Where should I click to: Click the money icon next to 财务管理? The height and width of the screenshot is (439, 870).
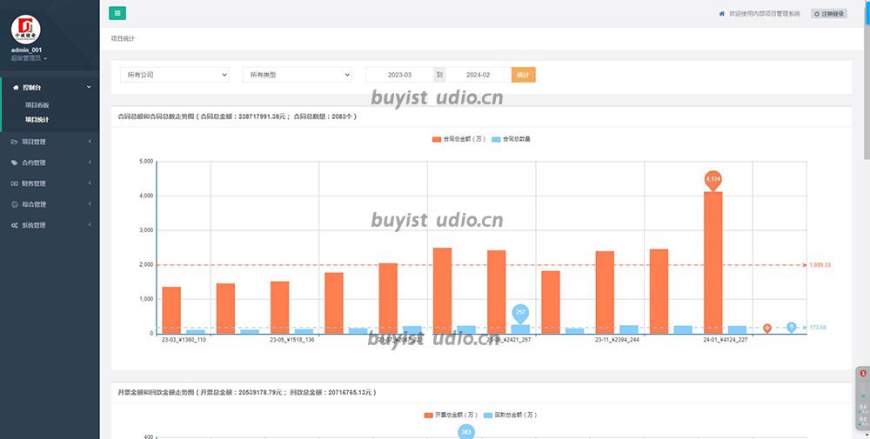[x=14, y=183]
